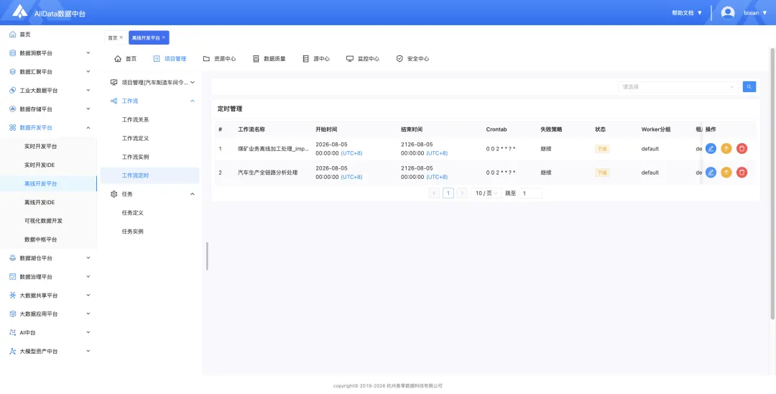Click page number 1 button
Viewport: 776px width, 394px height.
coord(448,193)
